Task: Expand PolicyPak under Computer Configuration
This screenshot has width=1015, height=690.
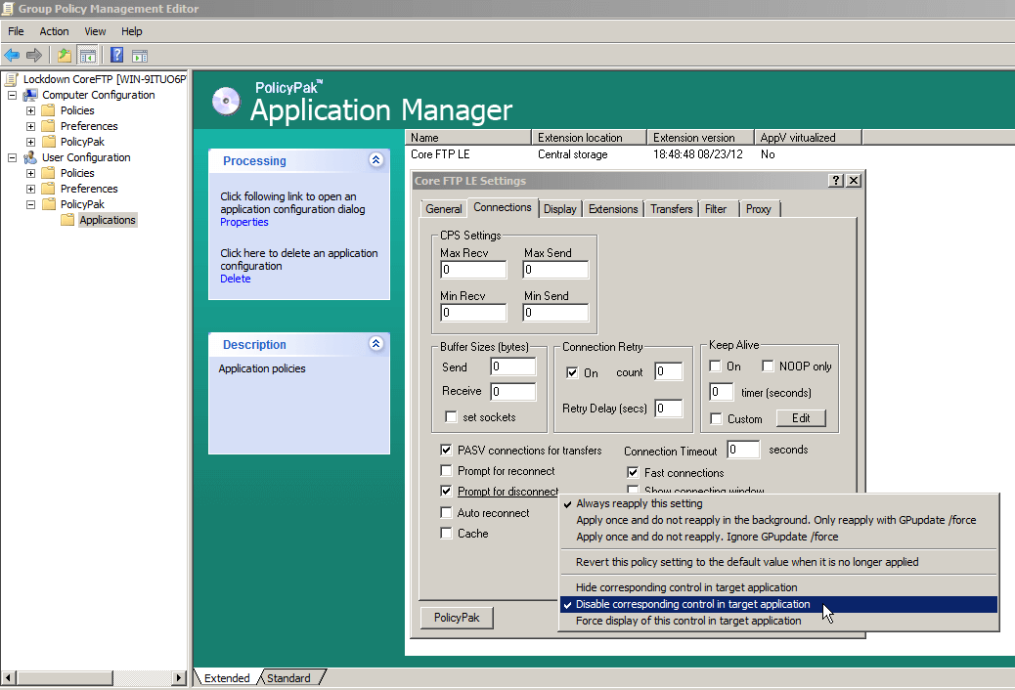Action: tap(30, 142)
